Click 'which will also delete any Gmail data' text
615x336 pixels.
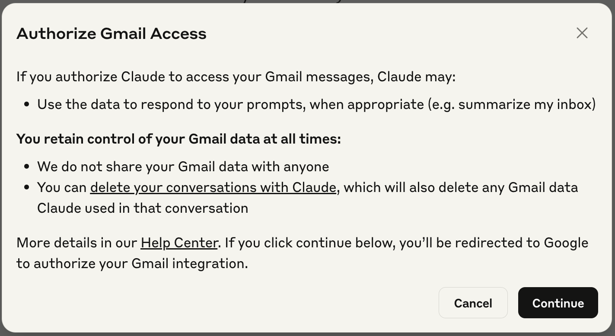pos(461,188)
